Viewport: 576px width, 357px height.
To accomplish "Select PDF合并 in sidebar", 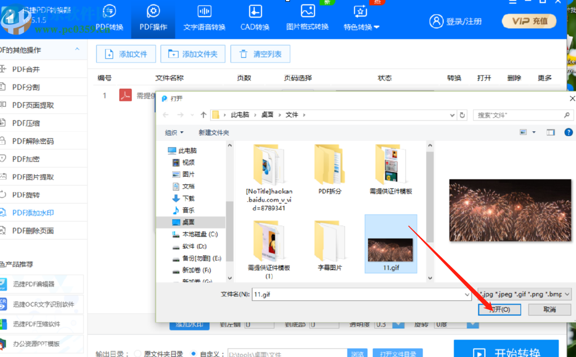I will pyautogui.click(x=43, y=69).
